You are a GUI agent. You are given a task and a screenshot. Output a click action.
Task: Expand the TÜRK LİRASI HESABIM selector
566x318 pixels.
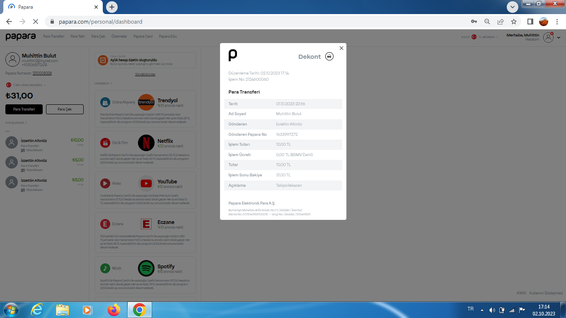click(26, 85)
